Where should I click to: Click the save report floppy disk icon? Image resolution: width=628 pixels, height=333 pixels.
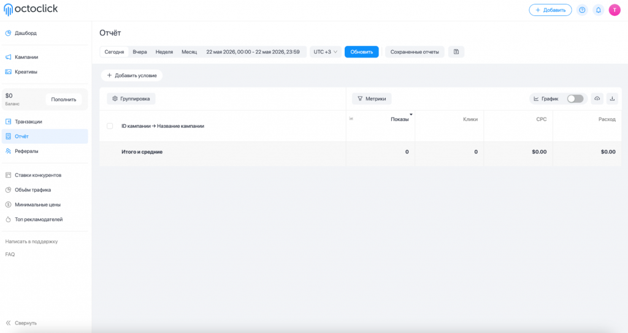click(x=456, y=51)
